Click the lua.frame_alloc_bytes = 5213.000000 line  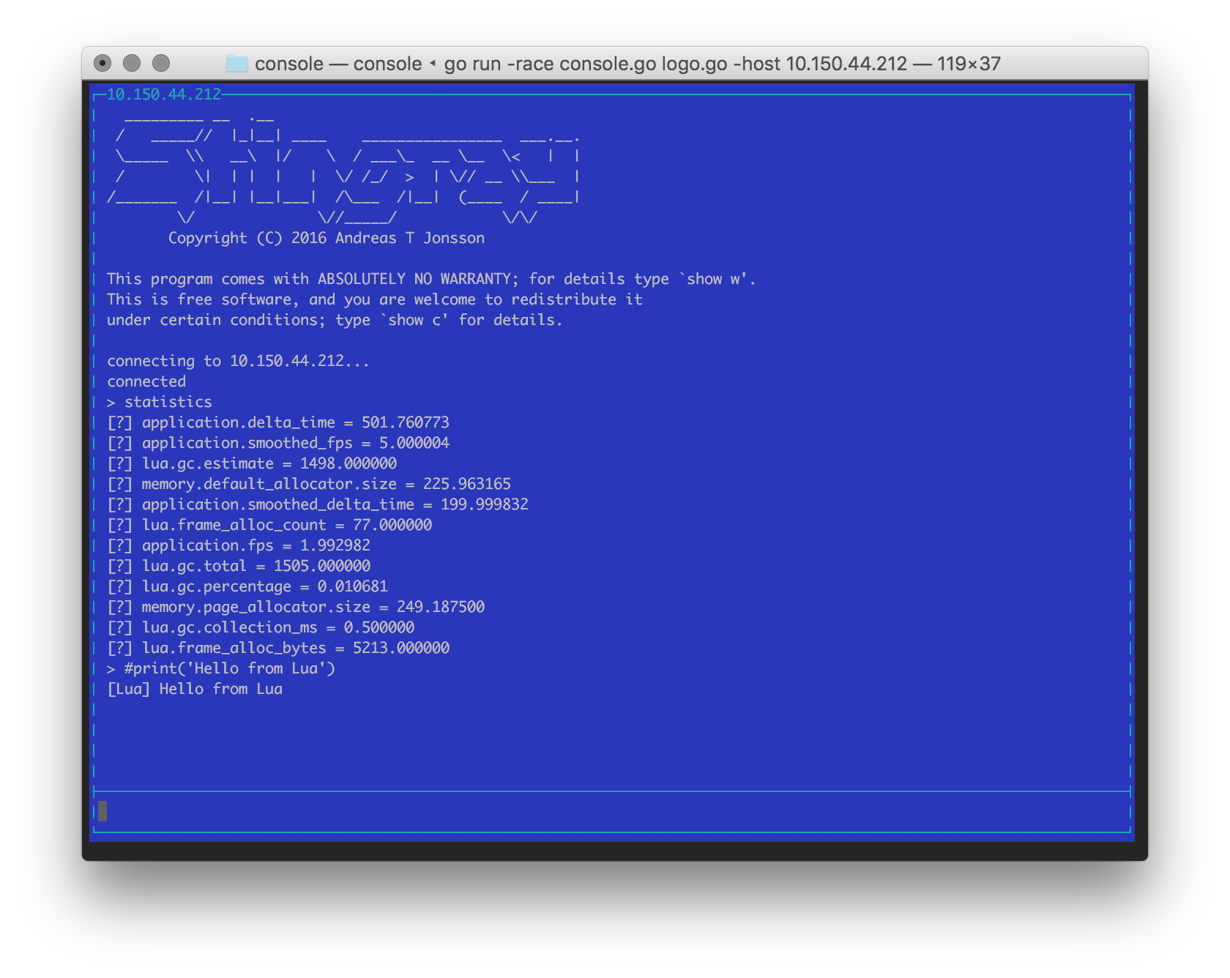coord(278,648)
